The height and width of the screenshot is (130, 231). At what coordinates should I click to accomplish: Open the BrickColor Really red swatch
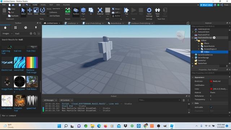pyautogui.click(x=211, y=81)
